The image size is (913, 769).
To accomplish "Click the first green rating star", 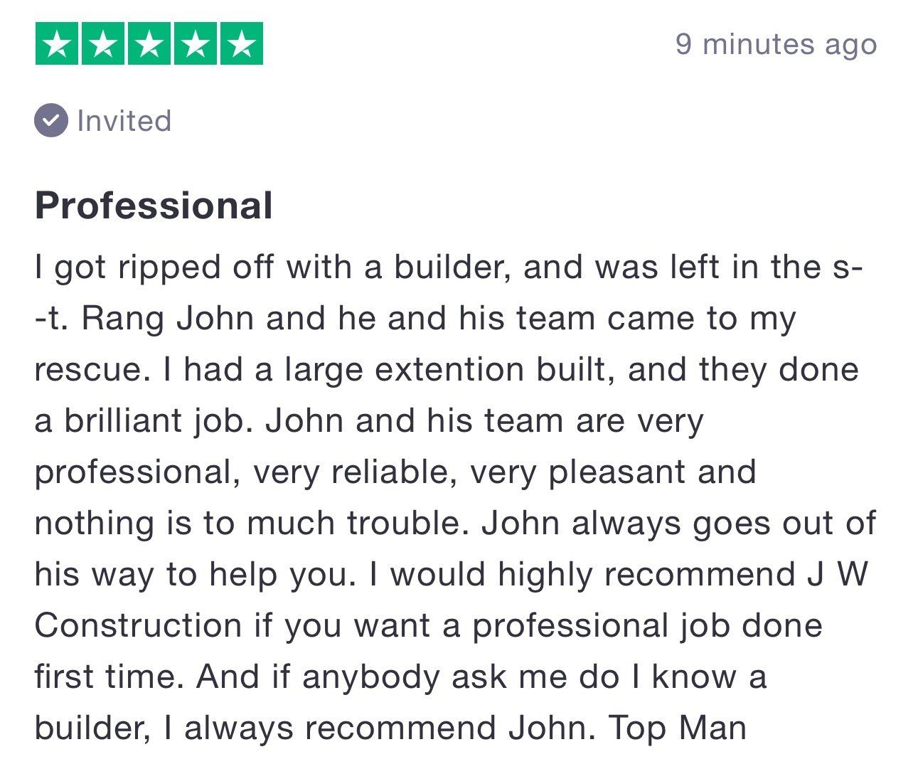I will click(57, 44).
